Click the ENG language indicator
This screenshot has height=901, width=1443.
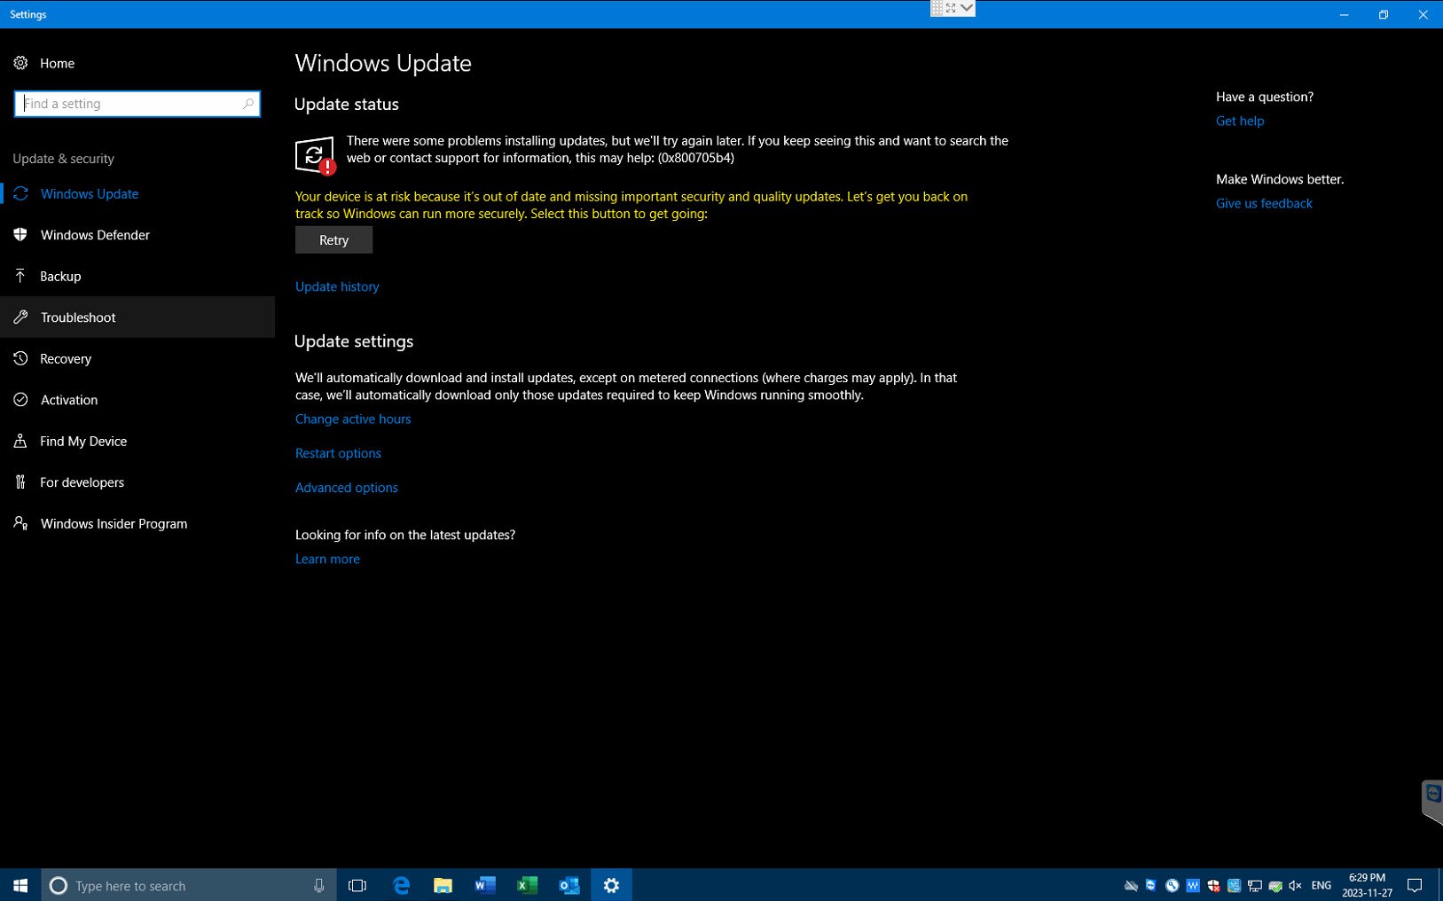pyautogui.click(x=1321, y=885)
